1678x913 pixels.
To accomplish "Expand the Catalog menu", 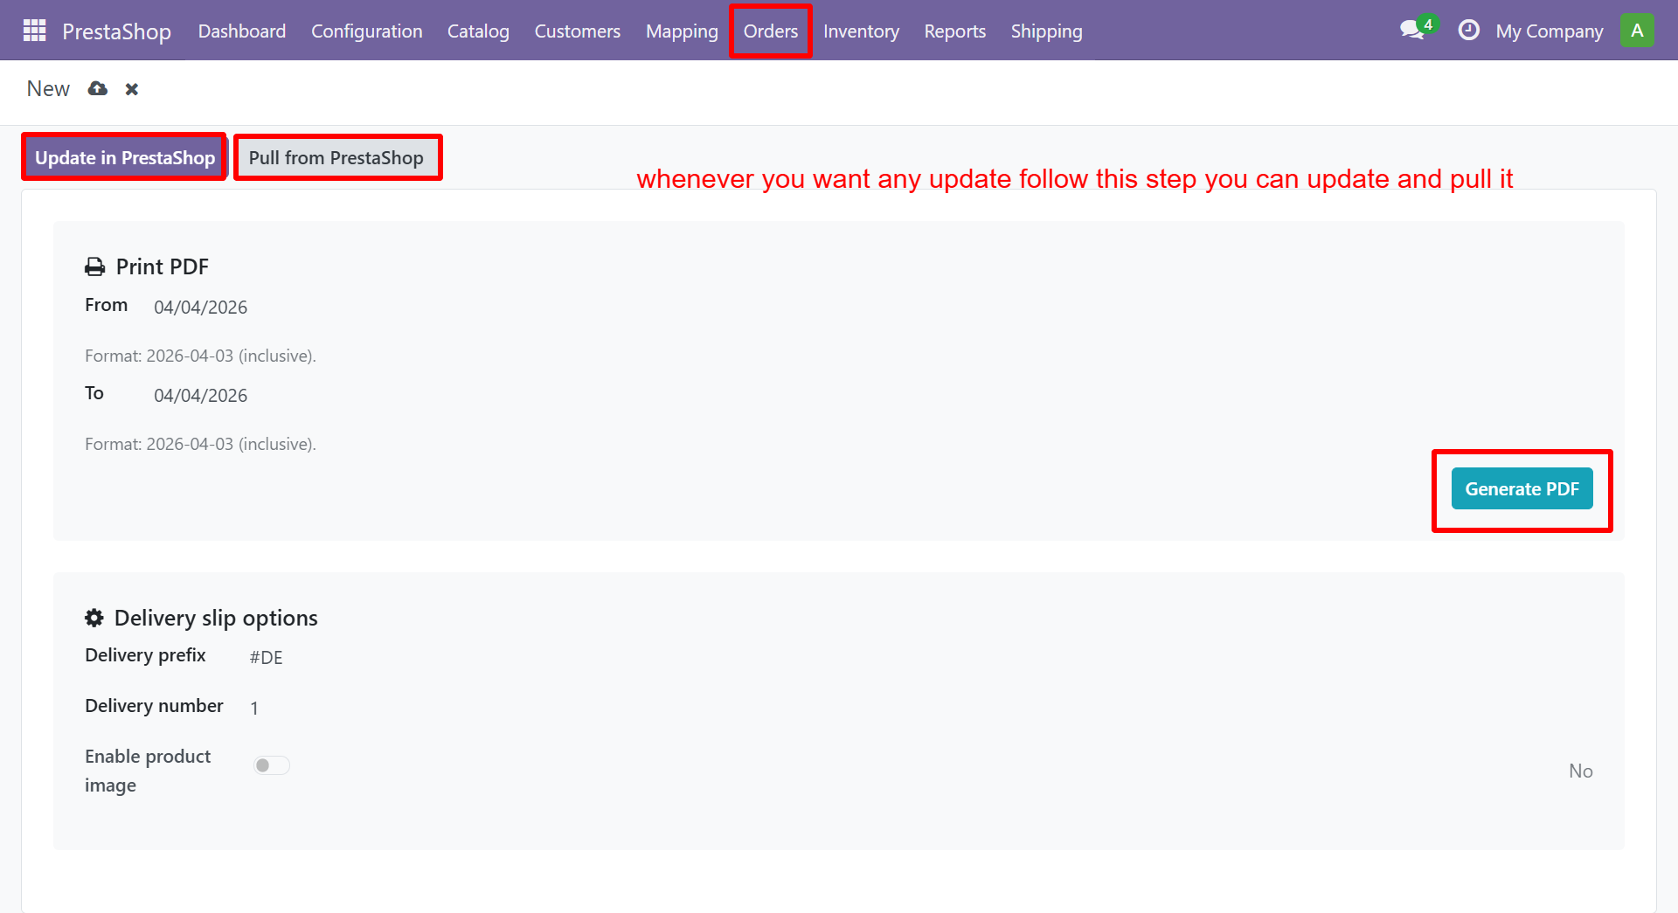I will tap(478, 31).
